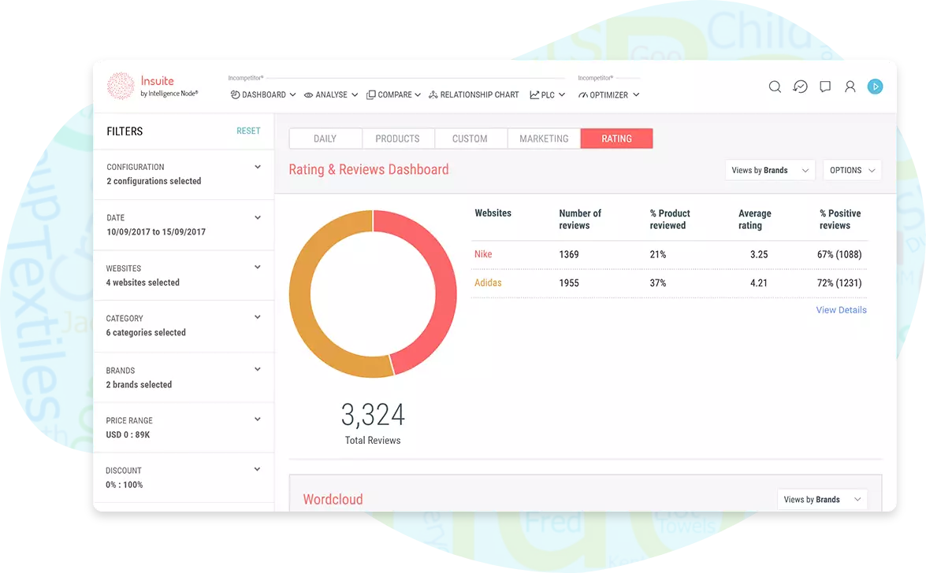
Task: Open the user profile icon
Action: [850, 87]
